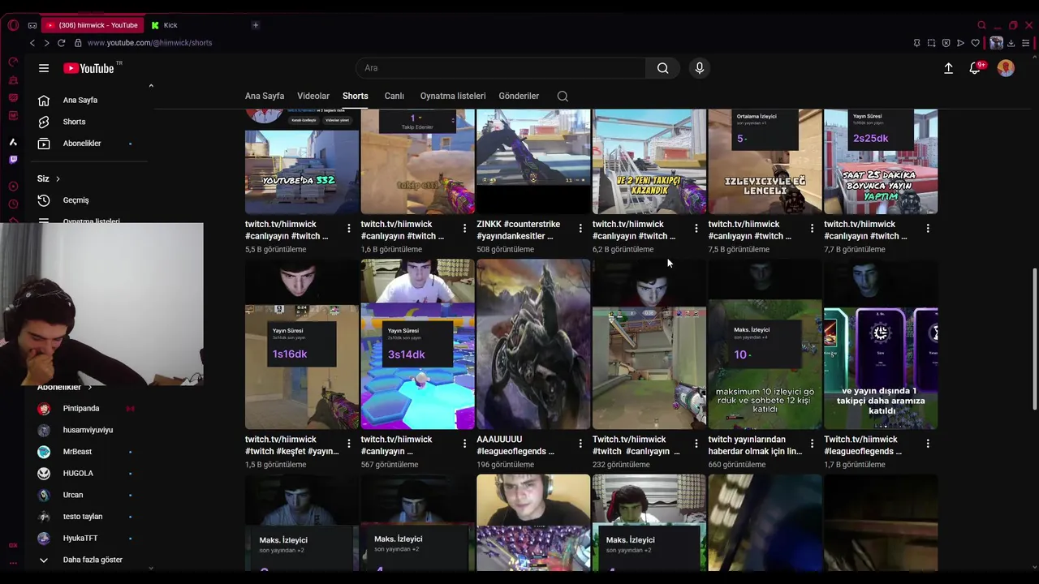Open Abonelikler in the sidebar

82,144
